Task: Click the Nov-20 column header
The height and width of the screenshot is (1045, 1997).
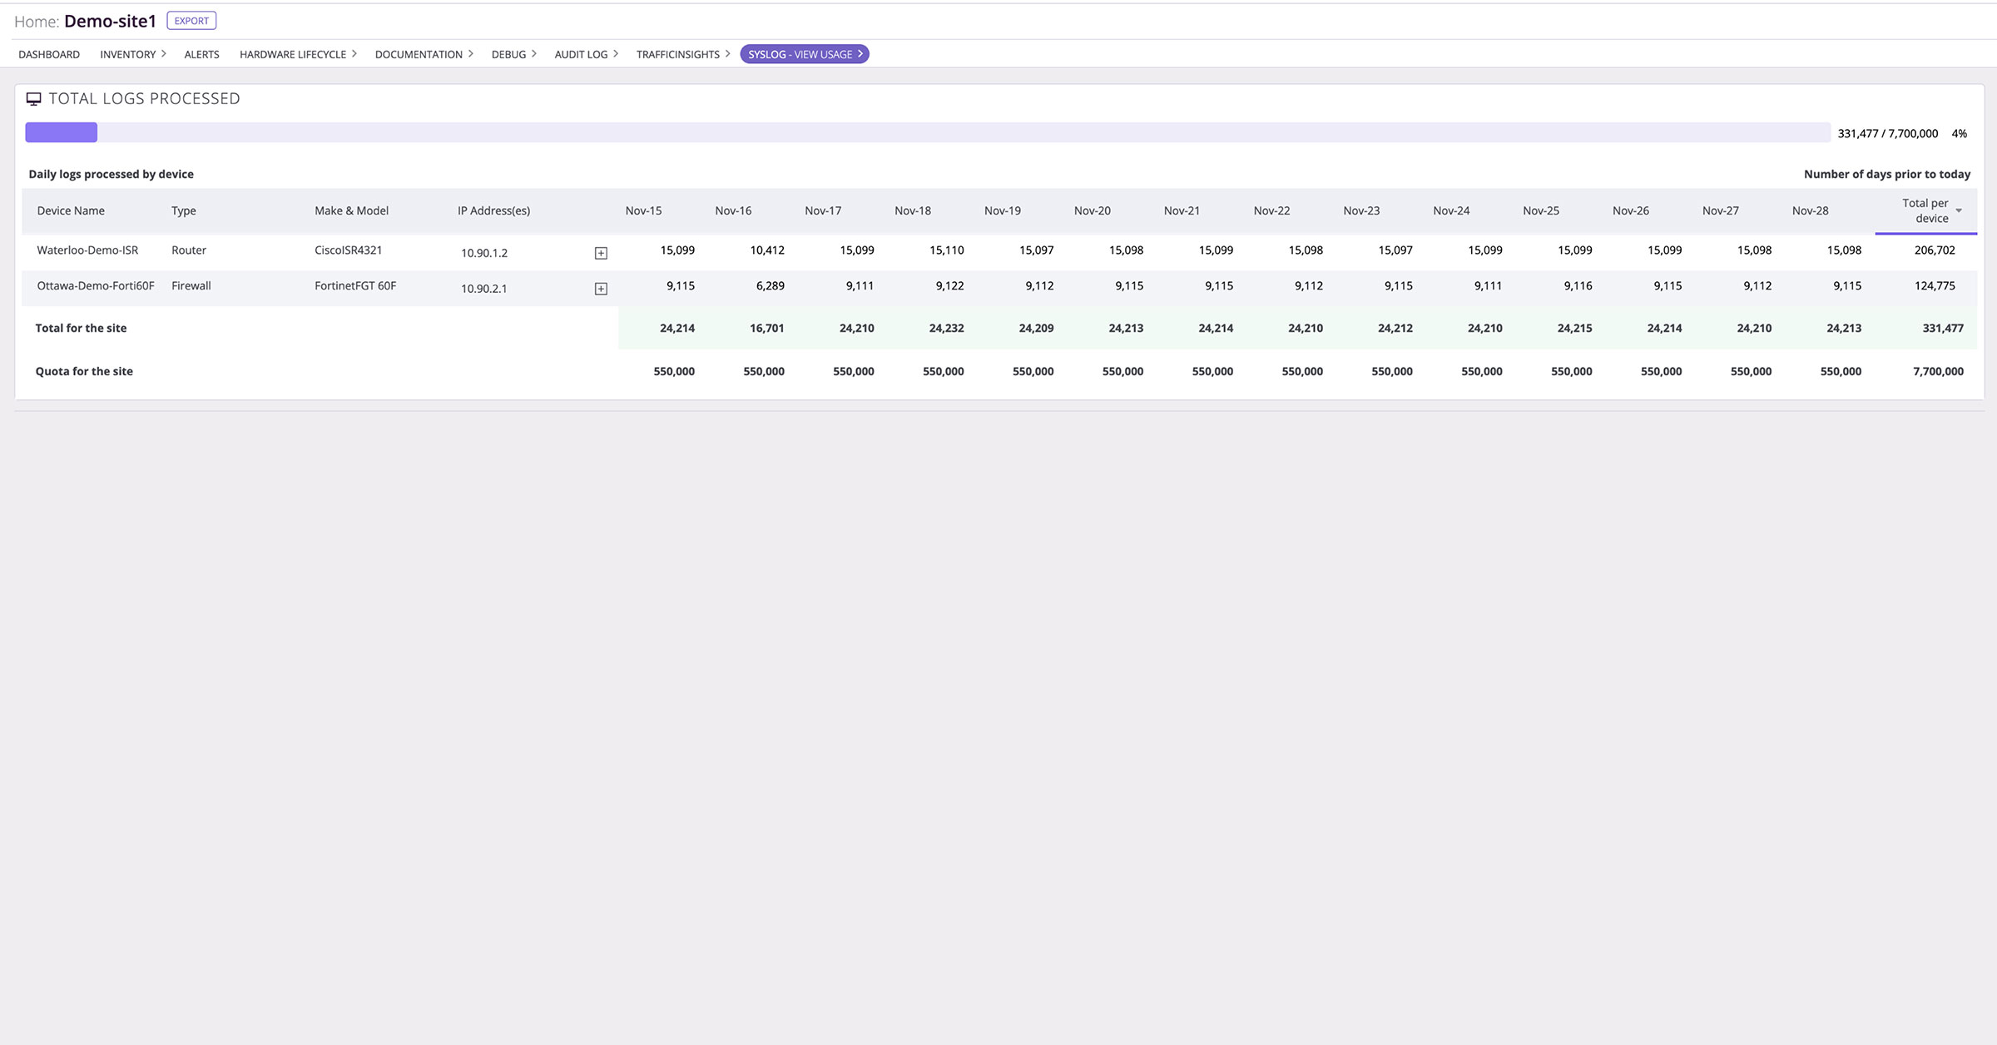Action: click(x=1092, y=210)
